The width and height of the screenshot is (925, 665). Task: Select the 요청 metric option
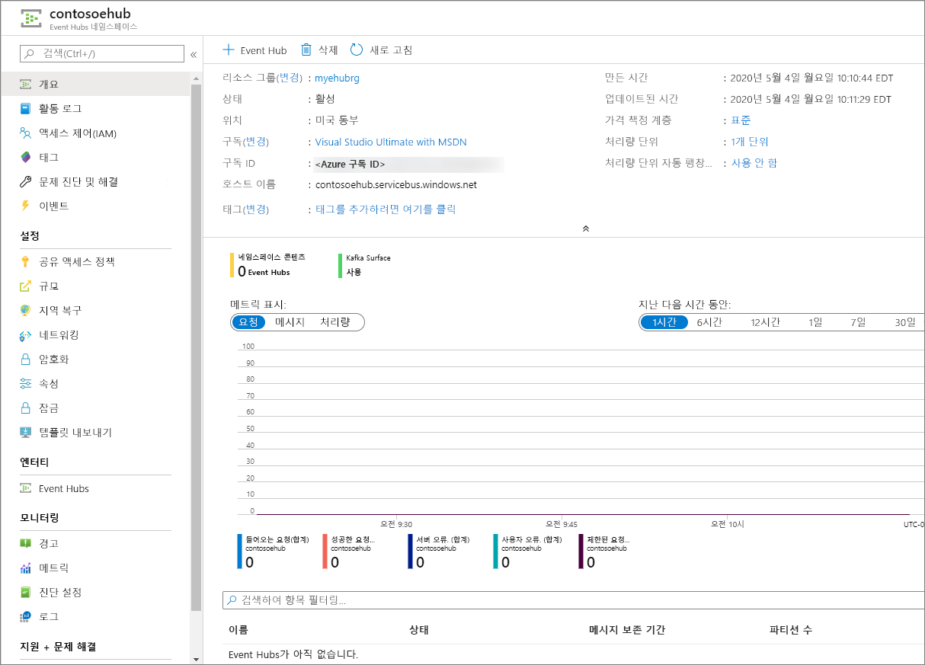tap(249, 322)
